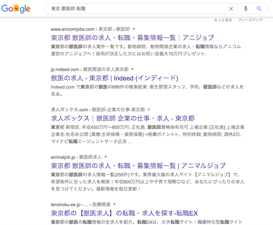Open the アニジョブ result title link
This screenshot has width=273, height=225.
(132, 38)
